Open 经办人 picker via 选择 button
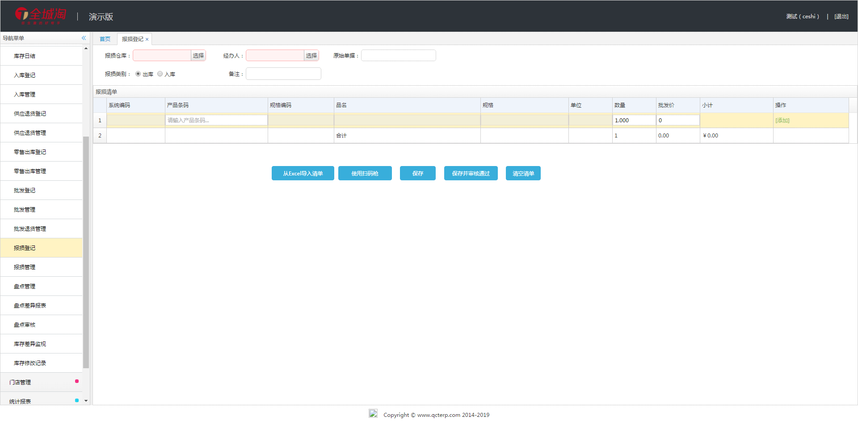Screen dimensions: 858x424 311,55
